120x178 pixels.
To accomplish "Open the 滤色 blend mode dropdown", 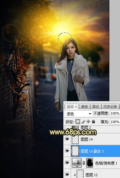I will (x=79, y=114).
